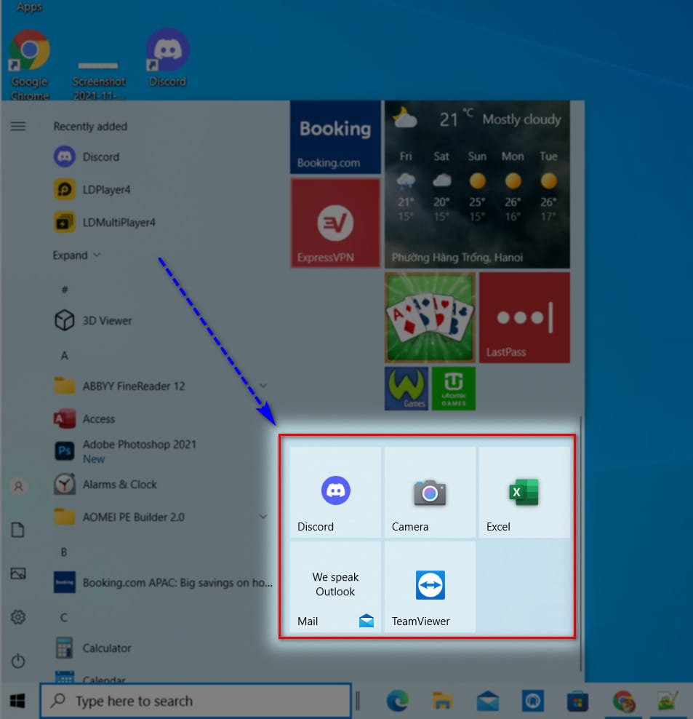Viewport: 693px width, 719px height.
Task: Open the LastPass tile
Action: point(524,317)
